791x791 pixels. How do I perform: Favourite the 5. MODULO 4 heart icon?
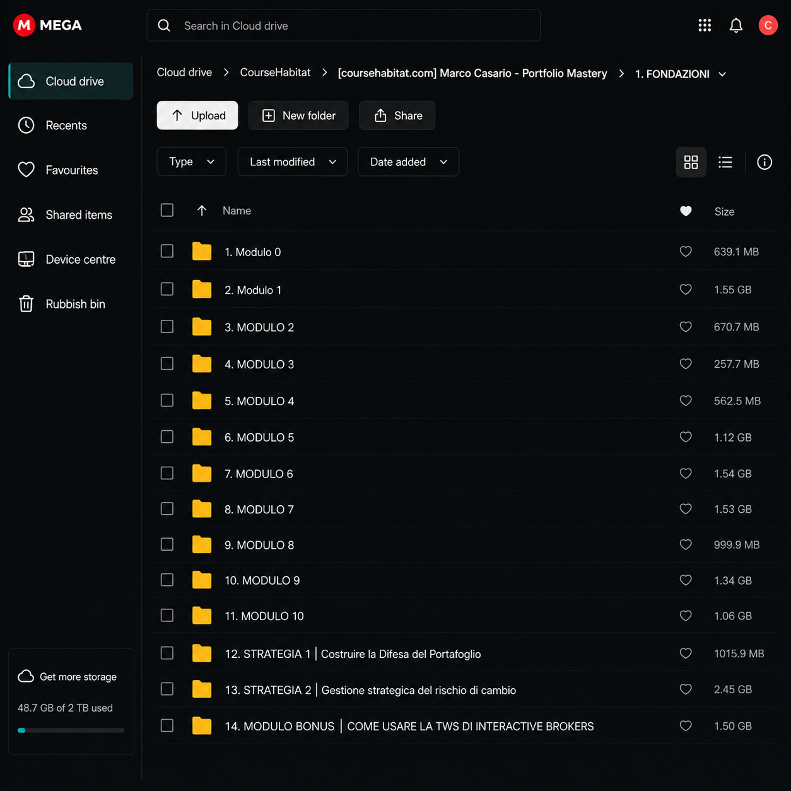click(686, 401)
